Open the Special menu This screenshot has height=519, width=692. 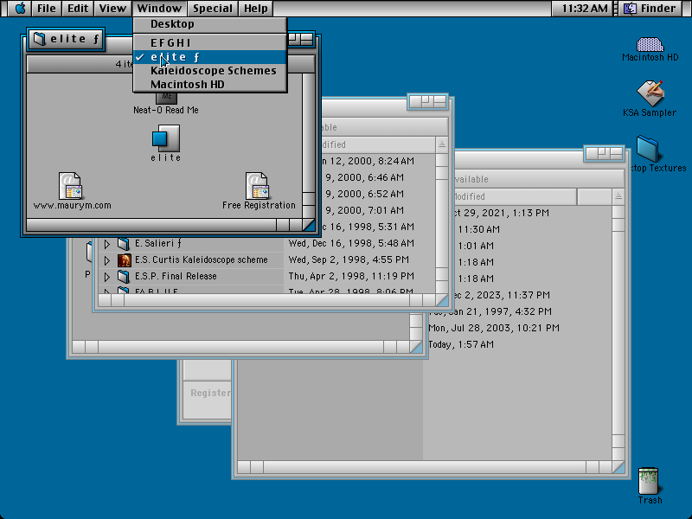point(212,9)
